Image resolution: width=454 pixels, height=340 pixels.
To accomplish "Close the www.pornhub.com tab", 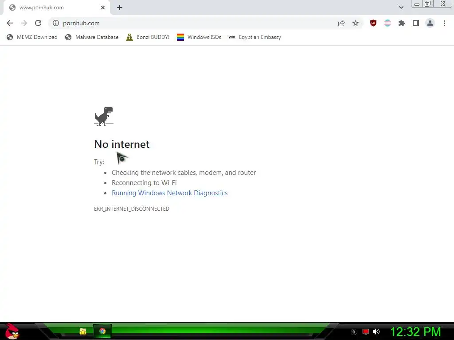I will [103, 8].
